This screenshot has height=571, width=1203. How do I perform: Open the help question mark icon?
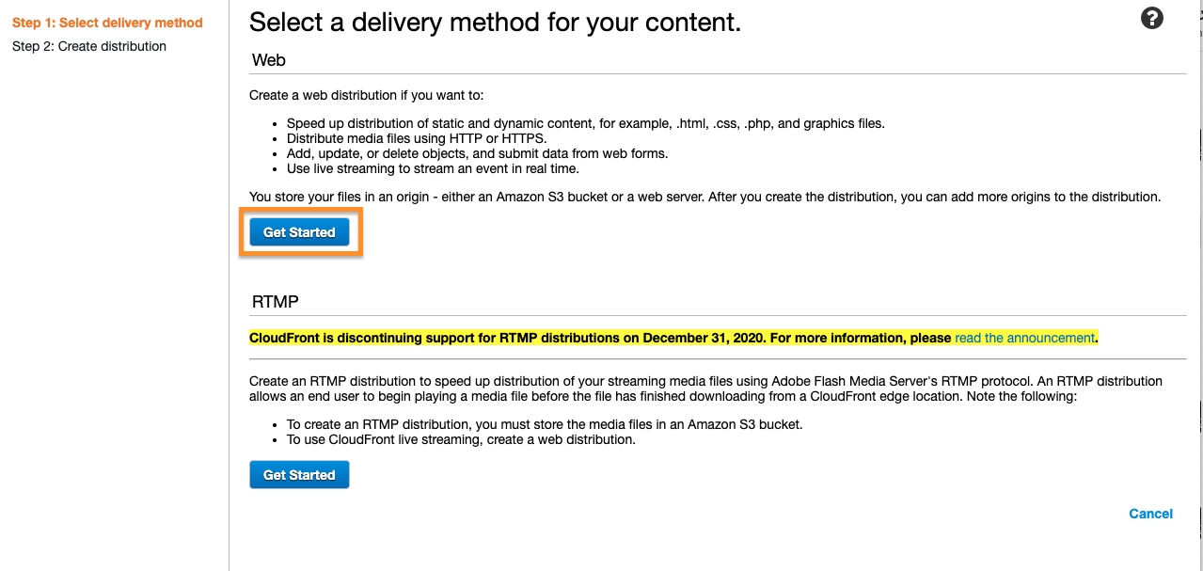(x=1151, y=18)
